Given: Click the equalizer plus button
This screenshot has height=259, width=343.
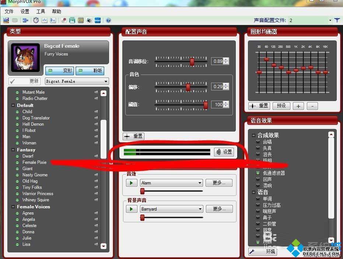Looking at the screenshot, I should [x=298, y=106].
